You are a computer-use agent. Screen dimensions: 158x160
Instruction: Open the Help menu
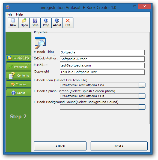(19, 14)
